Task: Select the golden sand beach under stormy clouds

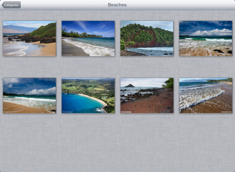Action: click(x=30, y=96)
